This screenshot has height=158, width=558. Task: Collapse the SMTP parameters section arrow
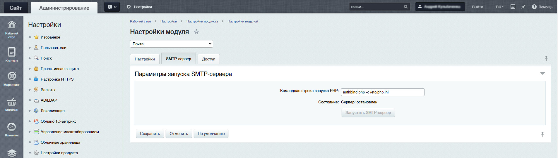coord(543,74)
